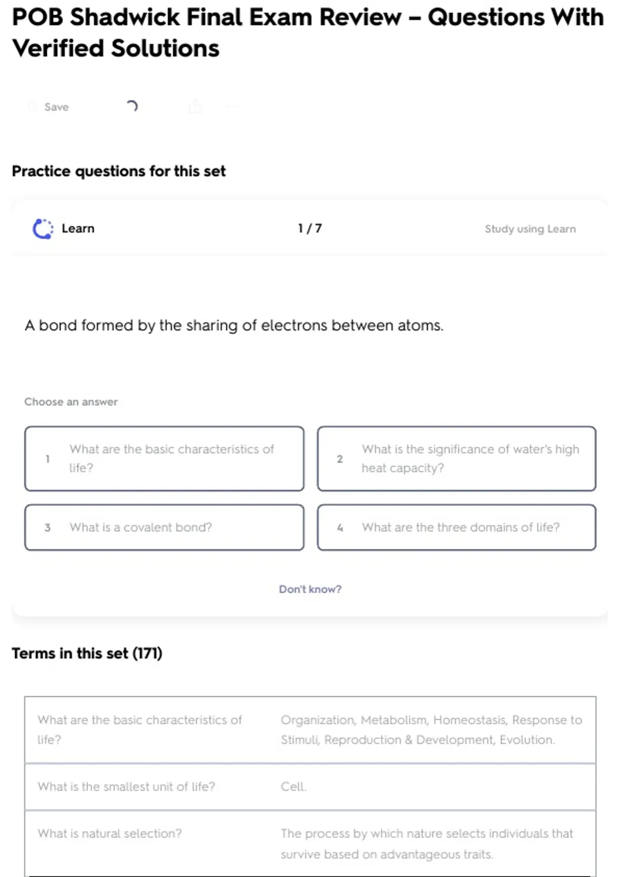
Task: Click the Learn mode circular logo icon
Action: 43,229
